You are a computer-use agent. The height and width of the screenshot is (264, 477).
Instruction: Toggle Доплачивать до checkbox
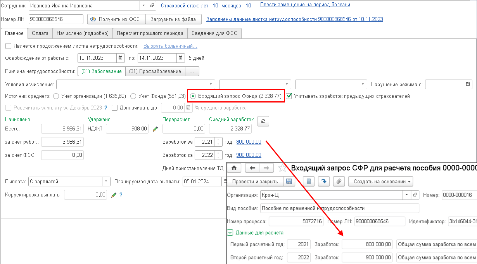(x=114, y=108)
